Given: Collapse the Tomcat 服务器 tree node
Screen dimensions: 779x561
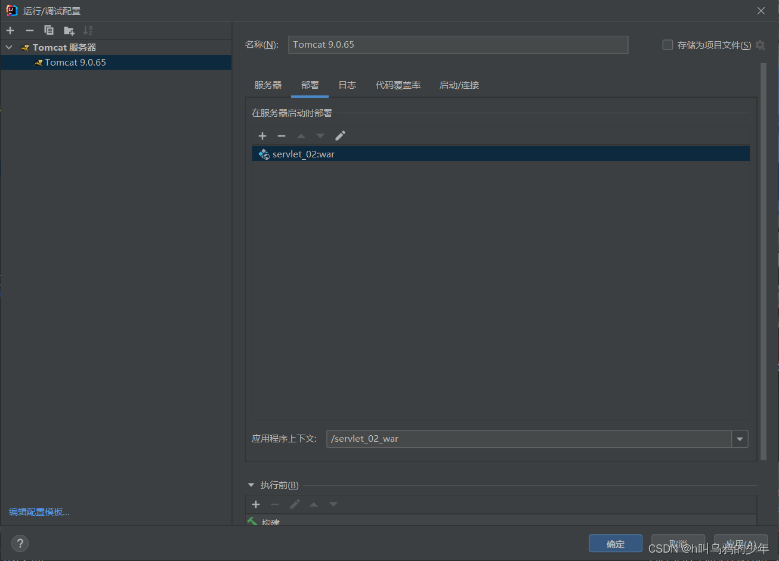Looking at the screenshot, I should (9, 47).
